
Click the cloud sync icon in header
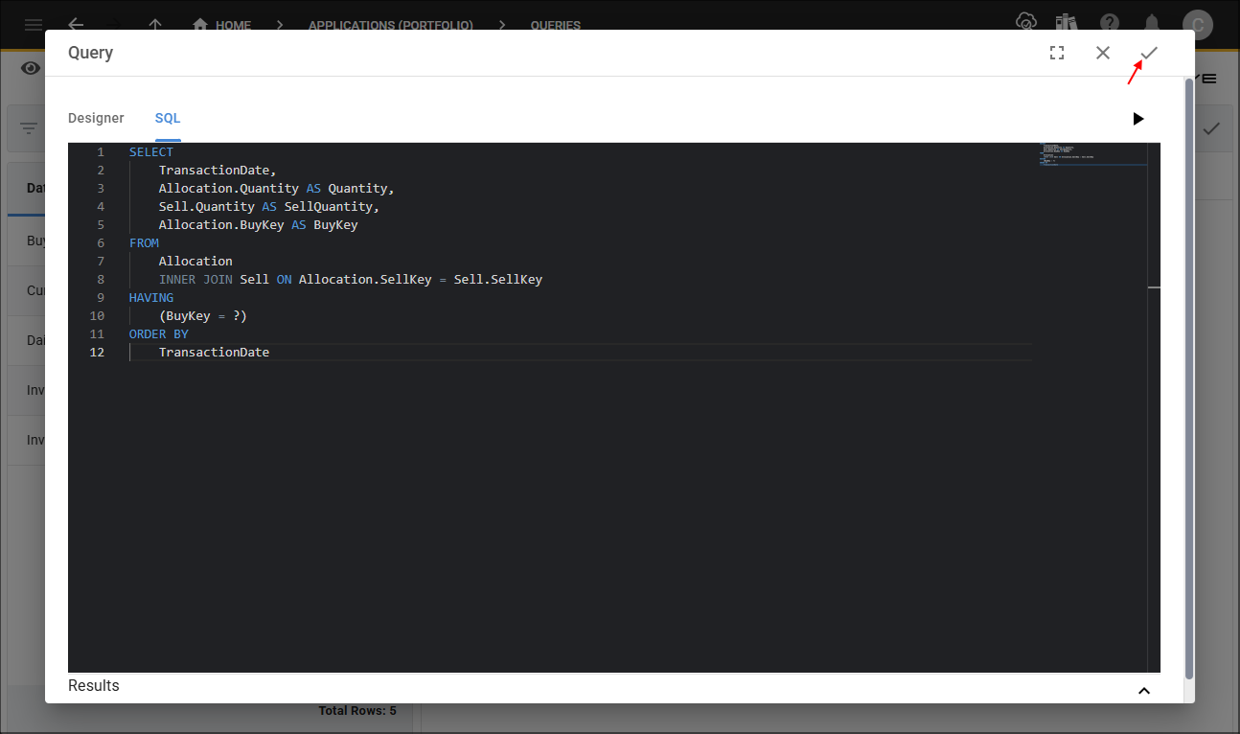pyautogui.click(x=1026, y=24)
